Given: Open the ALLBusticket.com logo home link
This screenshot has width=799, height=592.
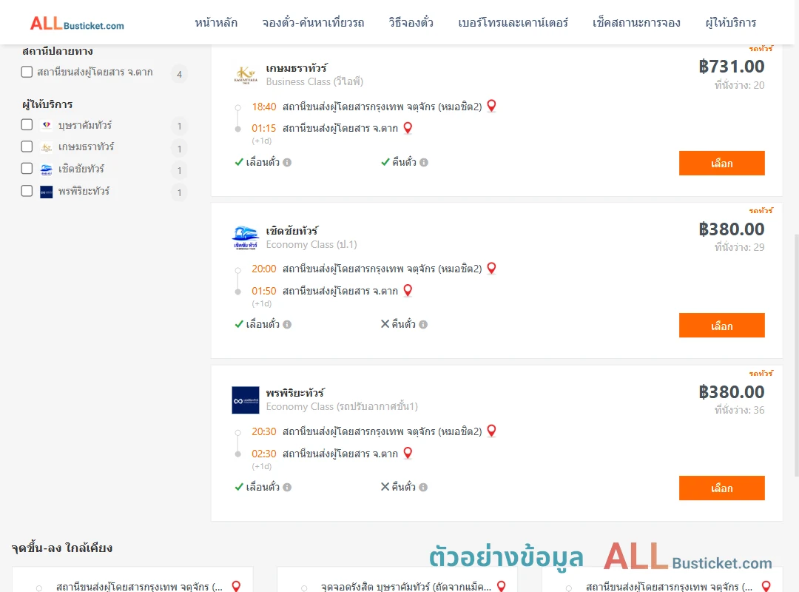Looking at the screenshot, I should 77,24.
